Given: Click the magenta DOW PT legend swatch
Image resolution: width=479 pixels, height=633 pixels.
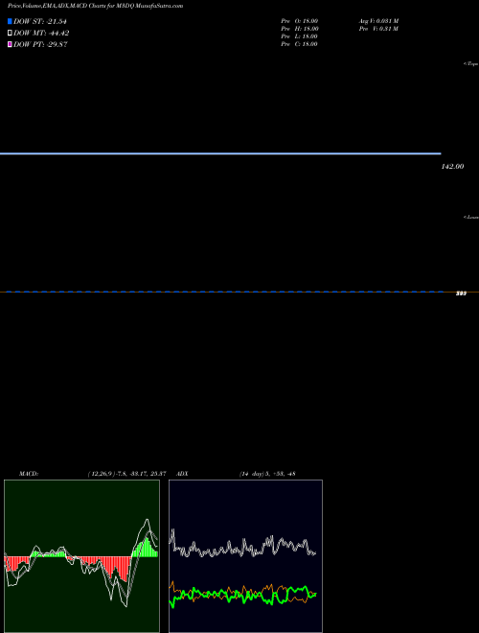Looking at the screenshot, I should point(10,44).
